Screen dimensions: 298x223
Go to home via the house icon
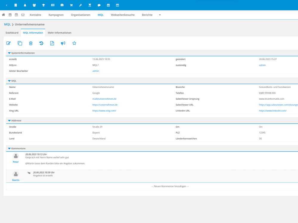point(4,15)
